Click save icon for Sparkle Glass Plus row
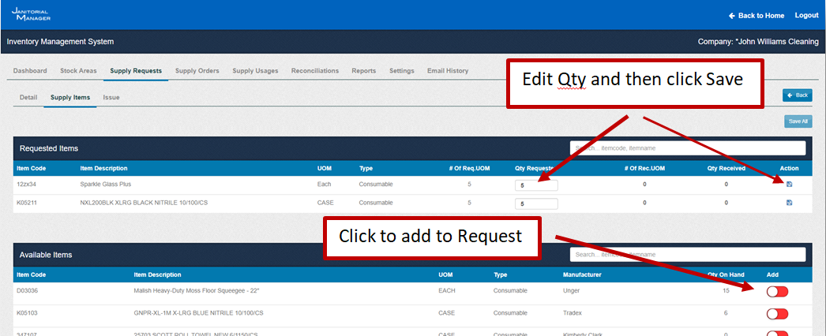The width and height of the screenshot is (826, 336). pos(789,185)
